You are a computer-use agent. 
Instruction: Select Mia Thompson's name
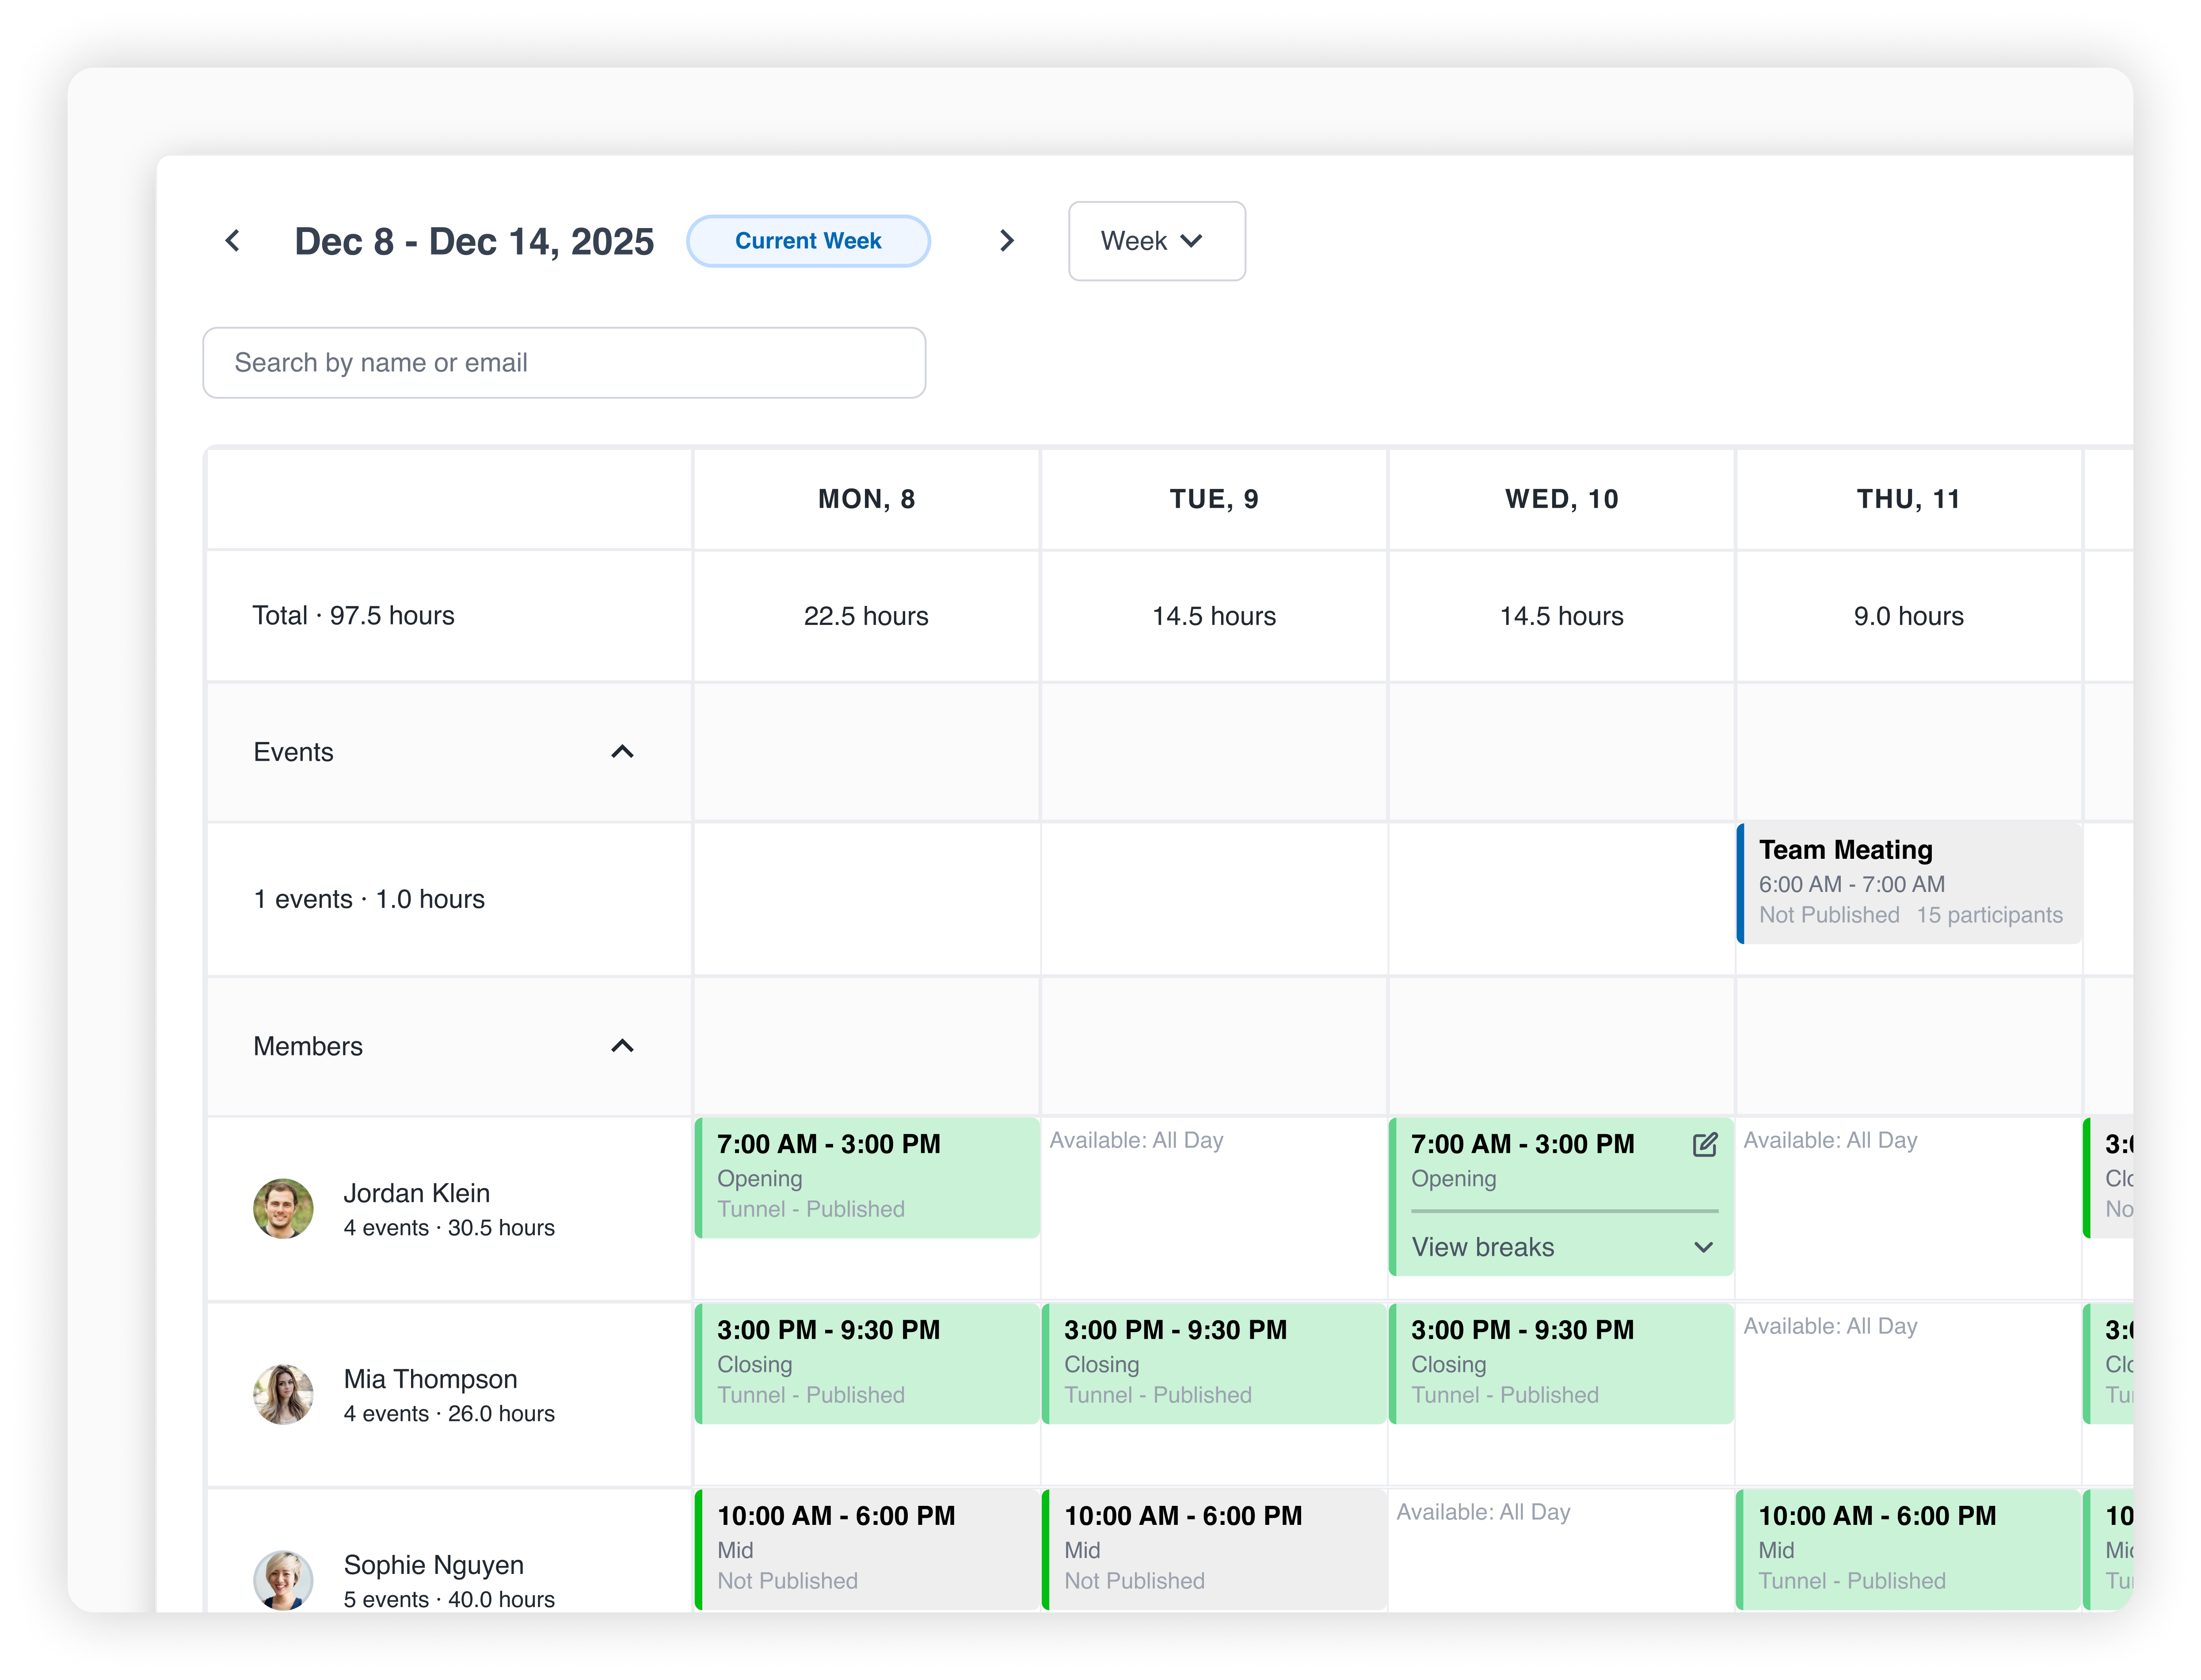click(x=429, y=1379)
